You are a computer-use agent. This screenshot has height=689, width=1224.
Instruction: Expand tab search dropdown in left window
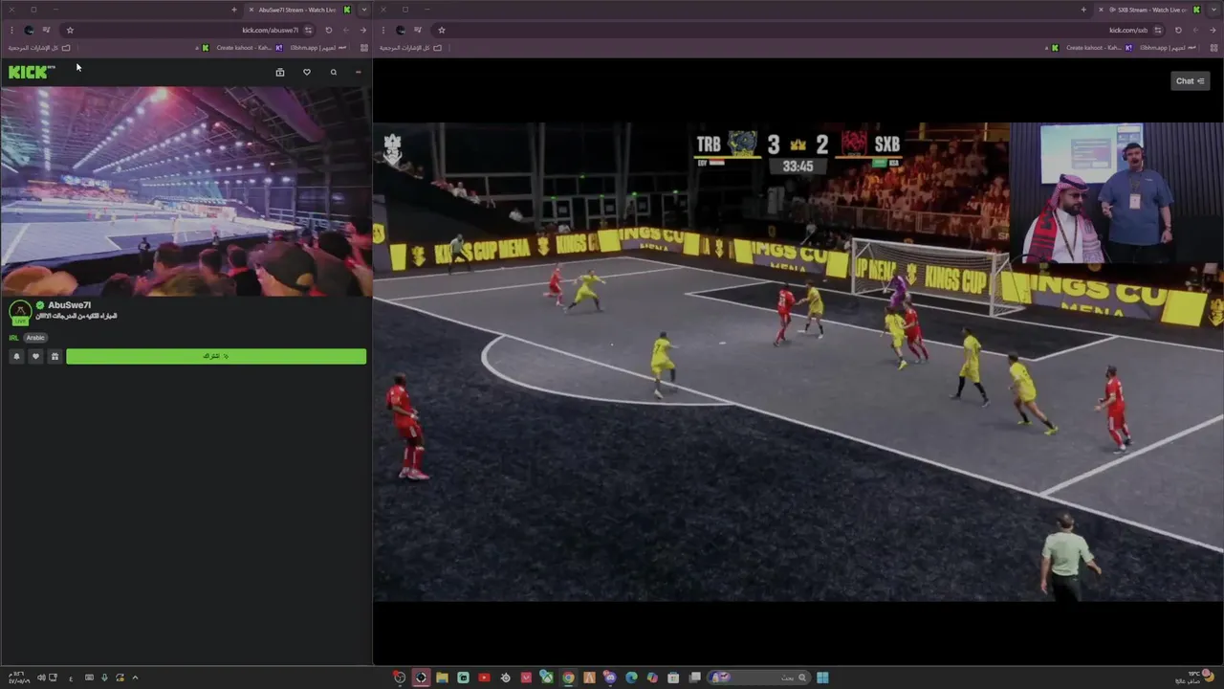coord(363,10)
